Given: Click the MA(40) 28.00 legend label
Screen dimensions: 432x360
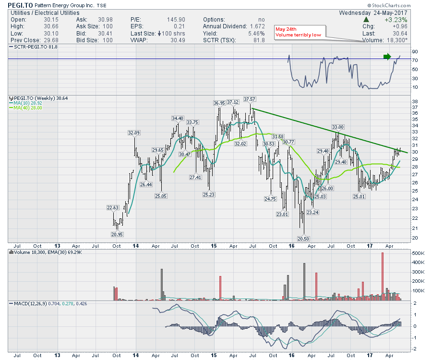Looking at the screenshot, I should pos(28,108).
